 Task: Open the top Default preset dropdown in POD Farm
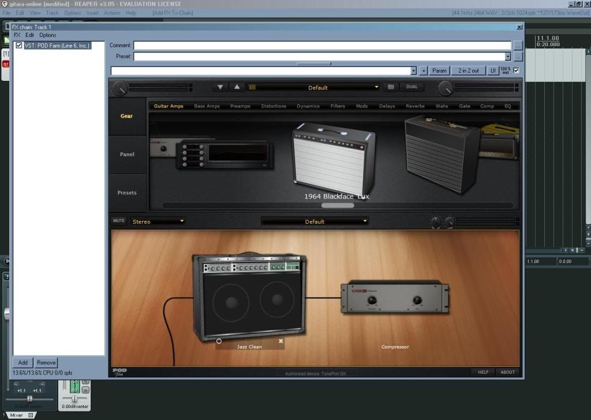(x=317, y=87)
